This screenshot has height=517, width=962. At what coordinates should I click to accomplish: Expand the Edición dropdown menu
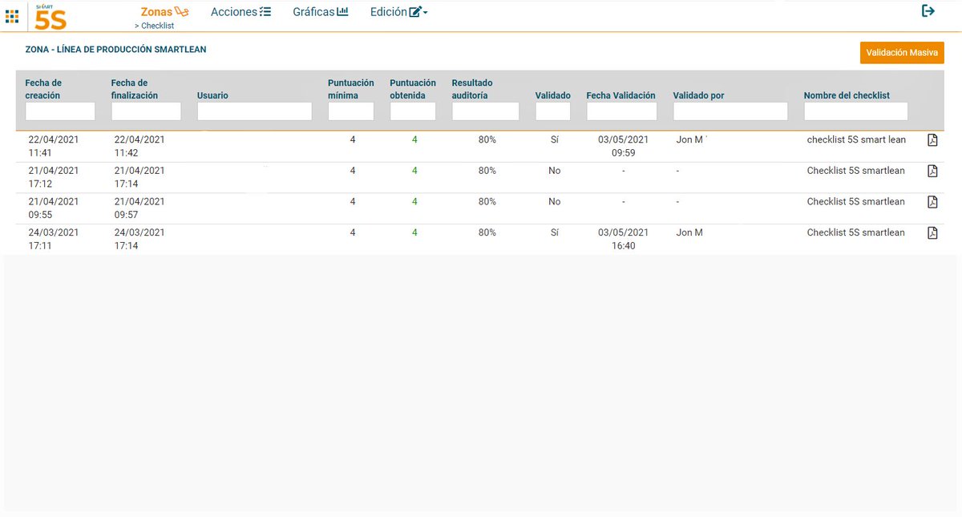coord(399,12)
